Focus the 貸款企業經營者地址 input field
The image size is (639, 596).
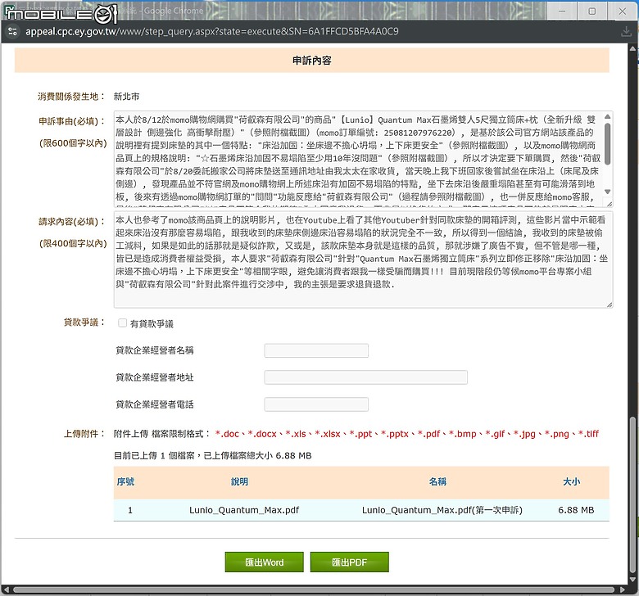pos(365,377)
